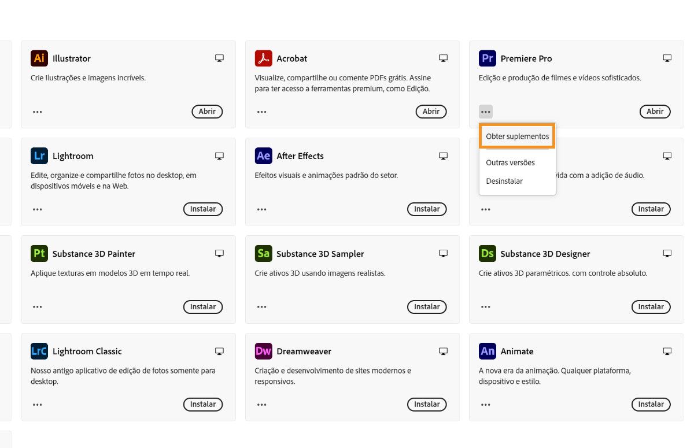Select the Lightroom app icon
The image size is (694, 448).
[39, 155]
